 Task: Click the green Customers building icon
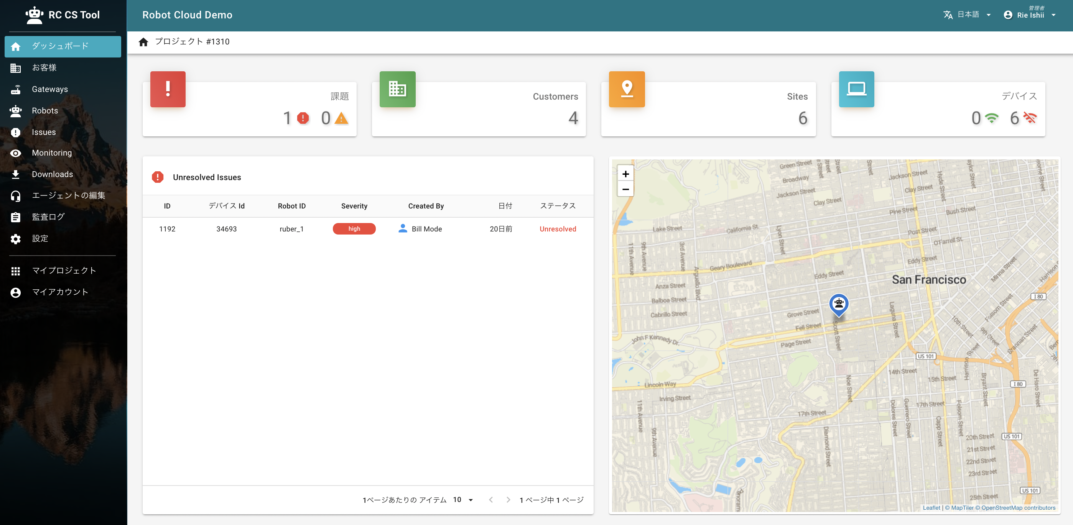(397, 89)
